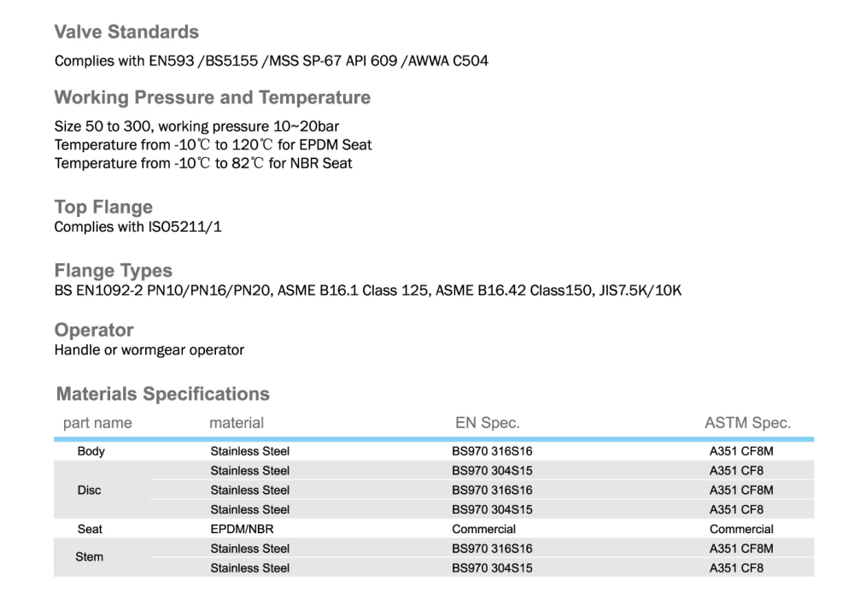
Task: Click the Flange Types heading
Action: click(x=113, y=271)
